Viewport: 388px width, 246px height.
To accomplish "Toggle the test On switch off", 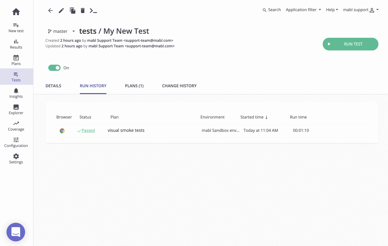I will 54,68.
